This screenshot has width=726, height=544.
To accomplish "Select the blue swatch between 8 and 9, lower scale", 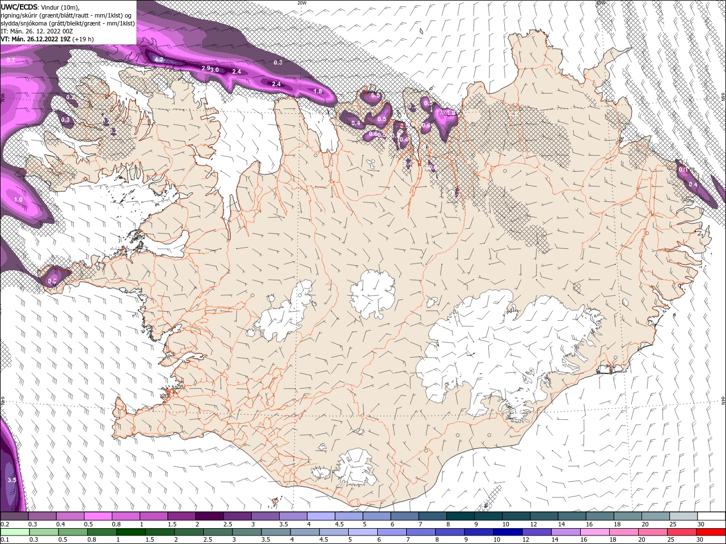I will pyautogui.click(x=449, y=532).
